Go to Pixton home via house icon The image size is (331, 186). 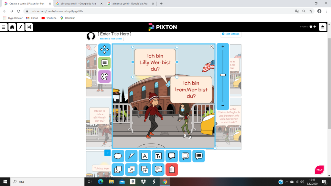point(12,27)
